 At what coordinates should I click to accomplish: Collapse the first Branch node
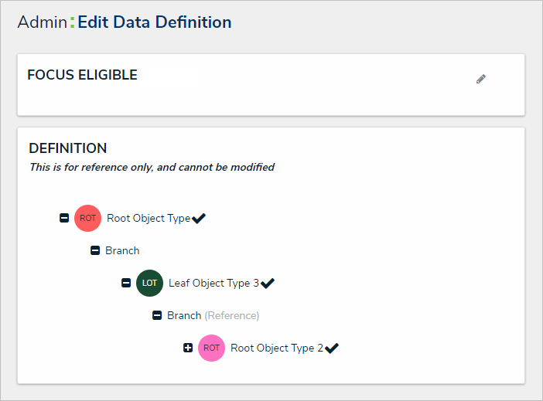(95, 250)
